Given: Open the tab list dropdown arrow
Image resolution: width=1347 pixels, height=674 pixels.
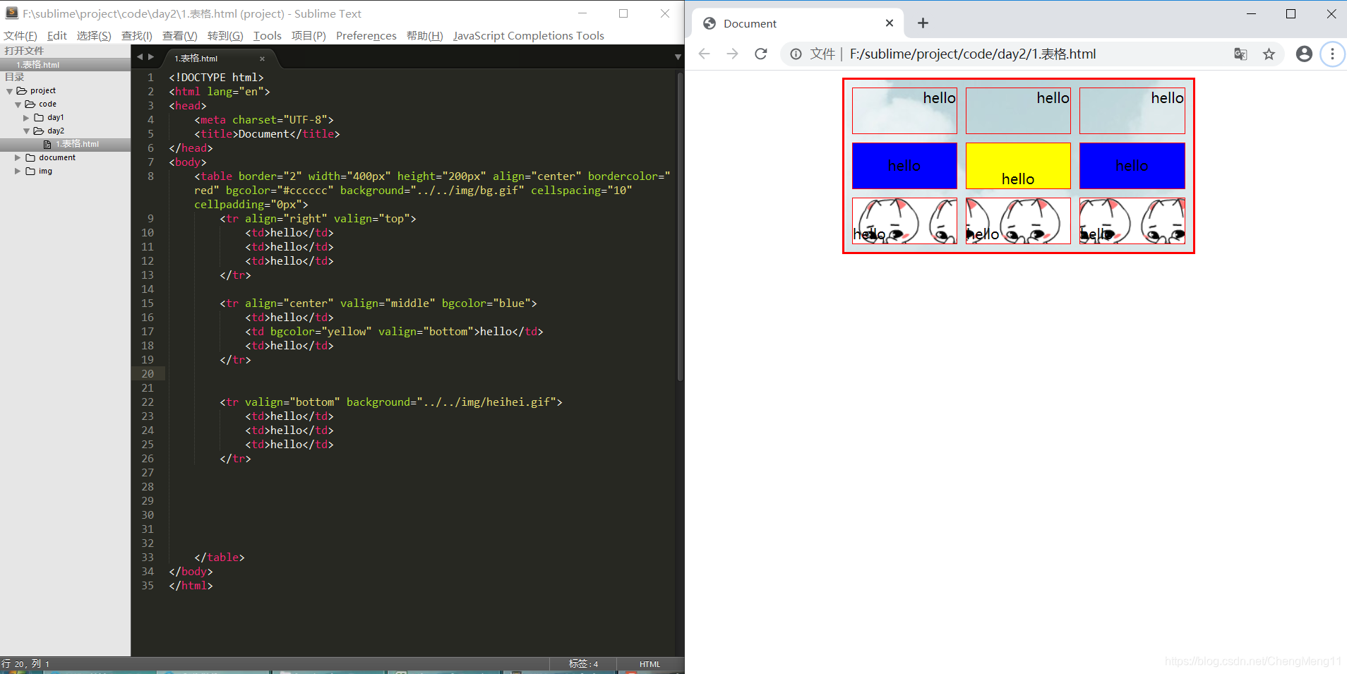Looking at the screenshot, I should point(678,57).
